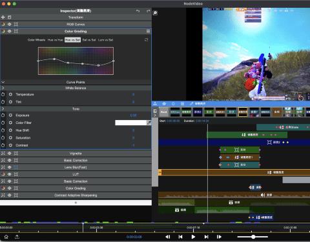Toggle visibility of Lens Blur(Fast)
Screen dimensions: 310x242
click(10, 167)
